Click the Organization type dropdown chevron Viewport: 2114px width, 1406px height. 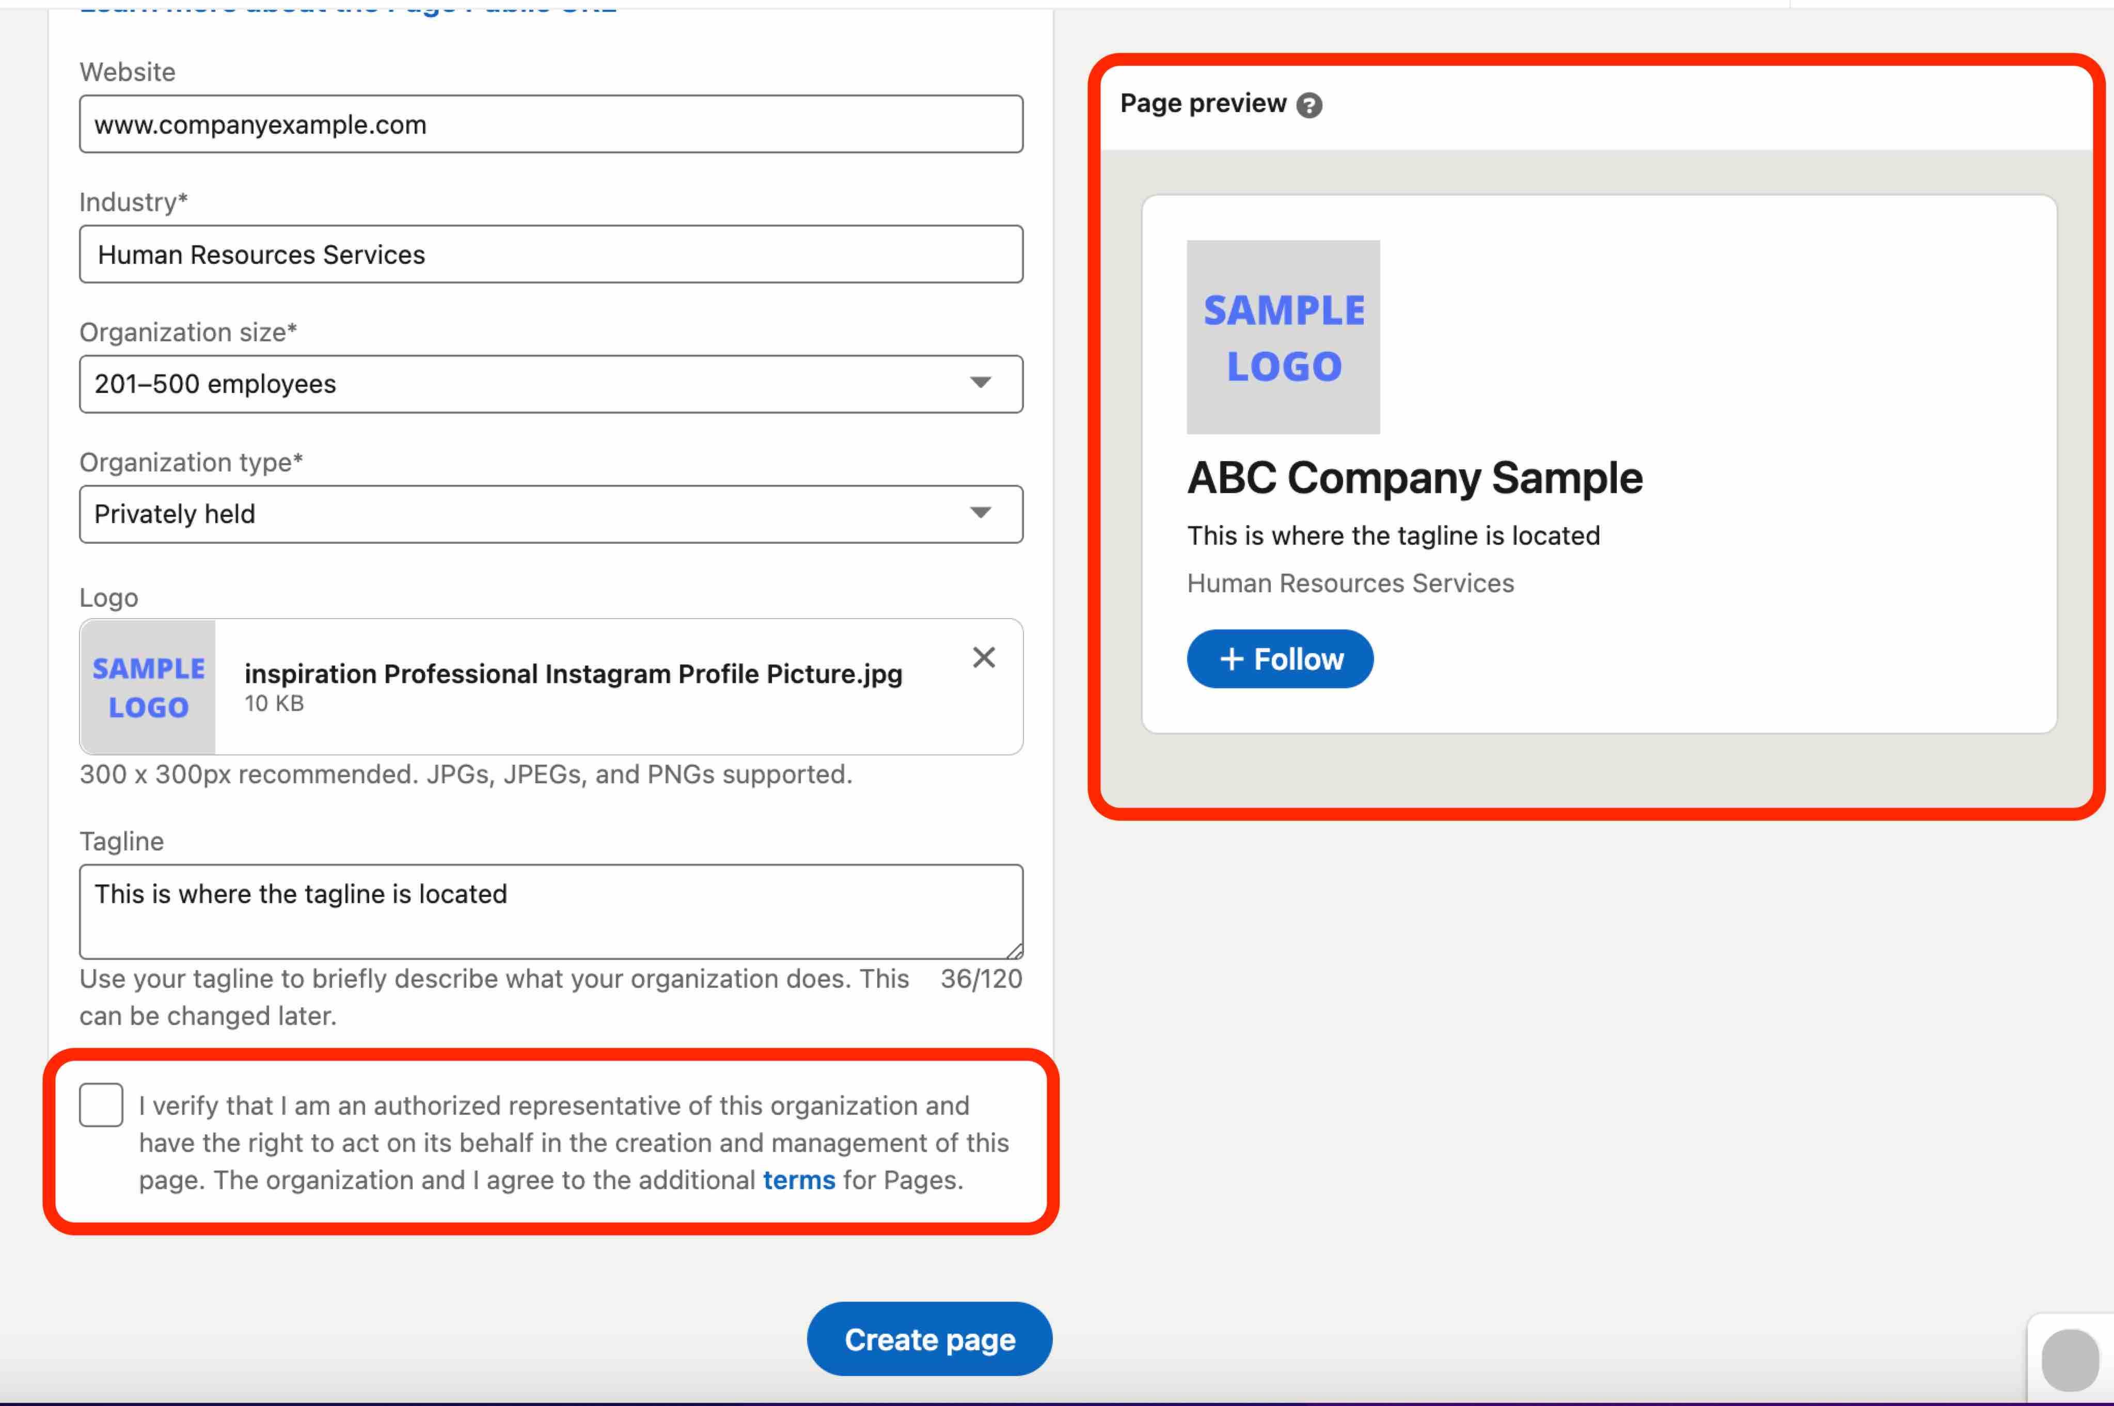tap(981, 513)
